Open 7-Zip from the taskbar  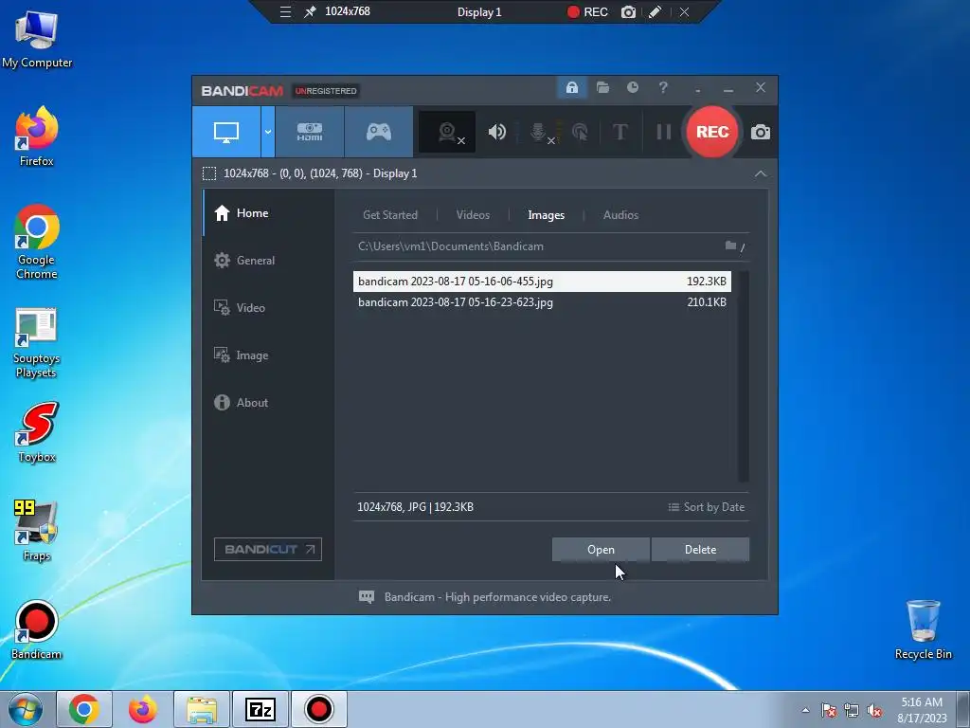click(x=260, y=709)
